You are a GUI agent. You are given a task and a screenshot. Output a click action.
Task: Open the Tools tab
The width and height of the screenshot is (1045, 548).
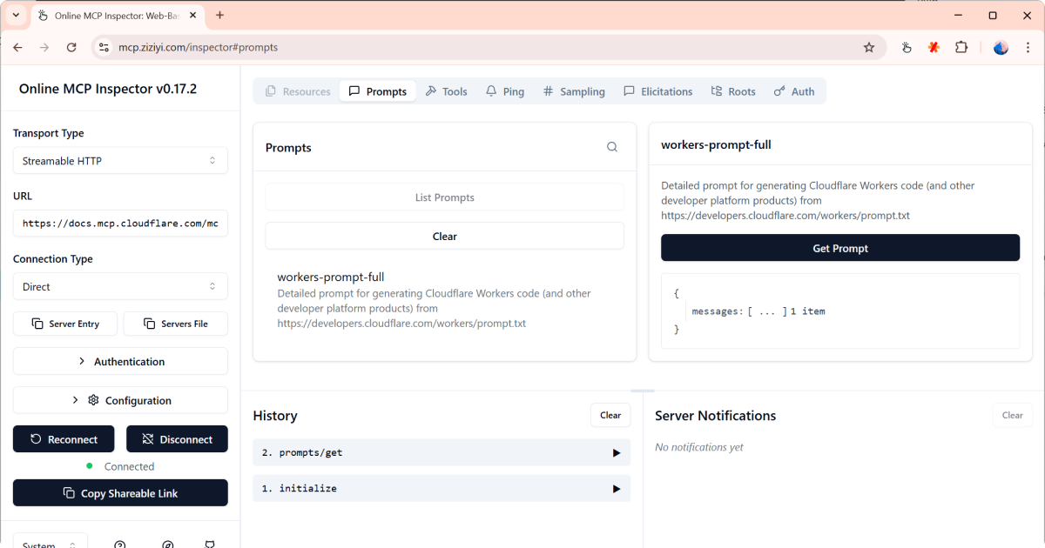447,91
